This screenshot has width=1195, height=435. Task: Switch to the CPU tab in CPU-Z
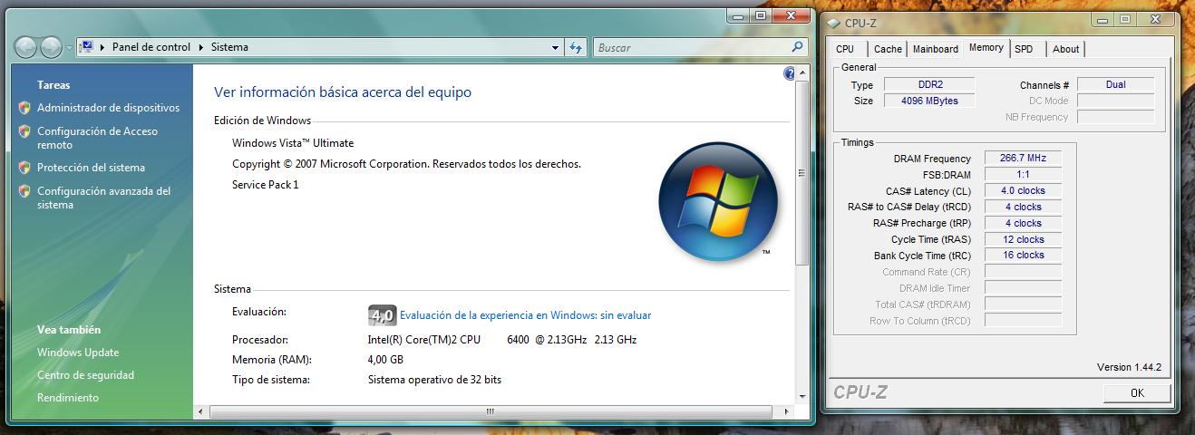point(845,49)
